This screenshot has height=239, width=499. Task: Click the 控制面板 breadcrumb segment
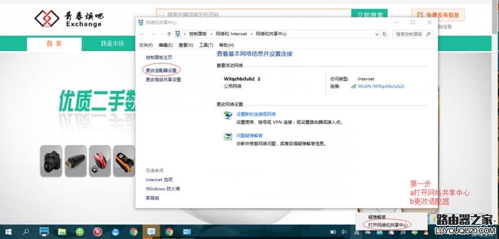click(198, 34)
